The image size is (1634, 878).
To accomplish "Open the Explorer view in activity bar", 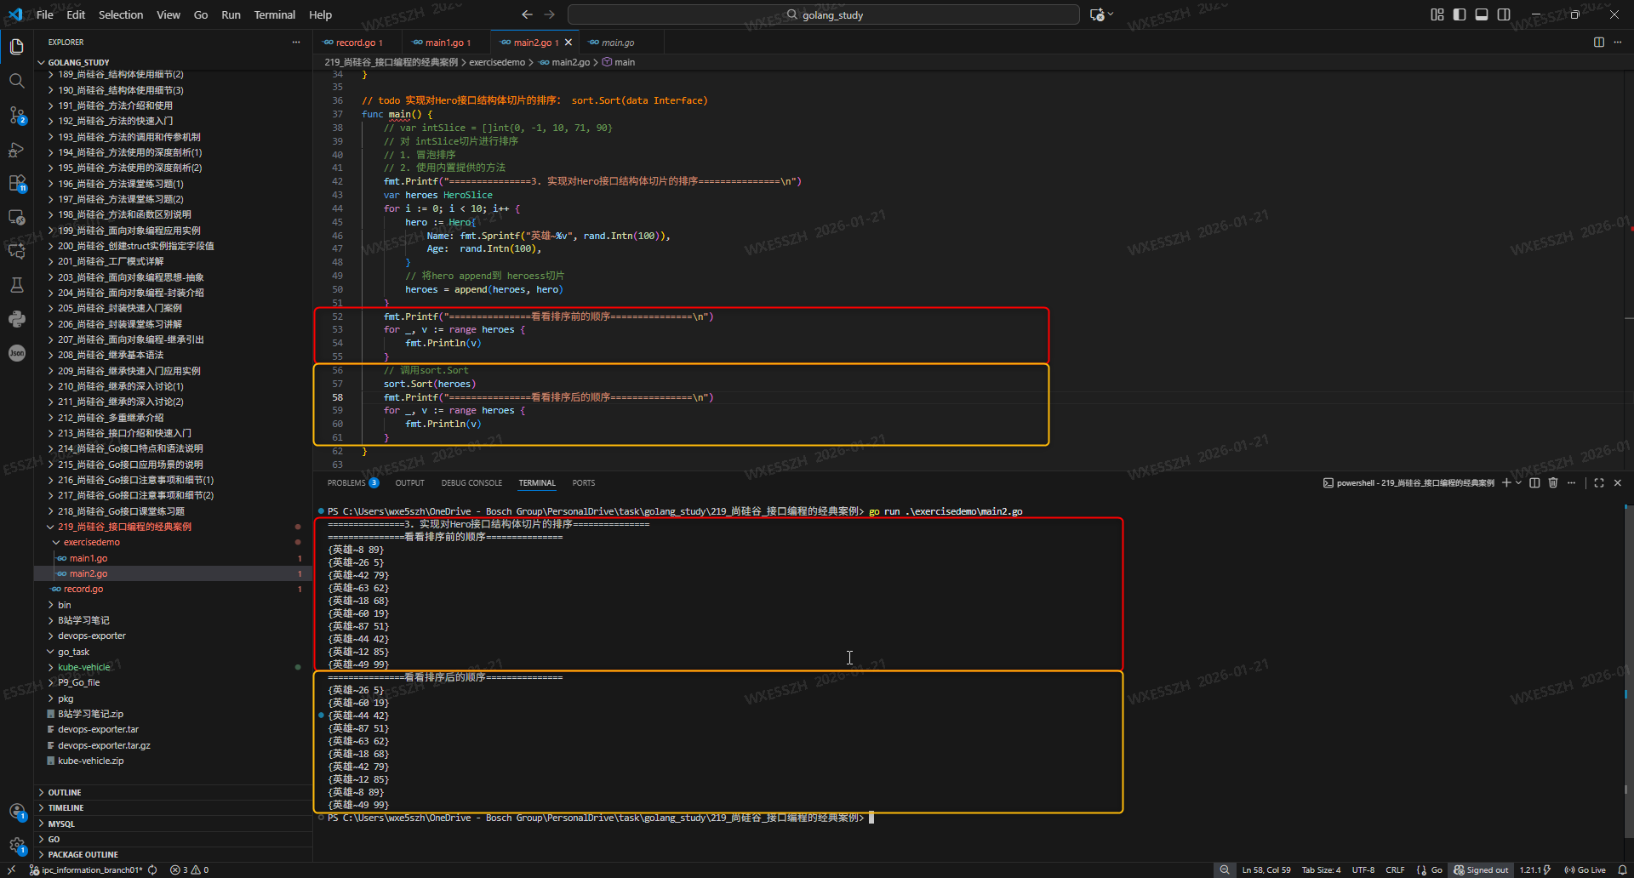I will click(16, 47).
